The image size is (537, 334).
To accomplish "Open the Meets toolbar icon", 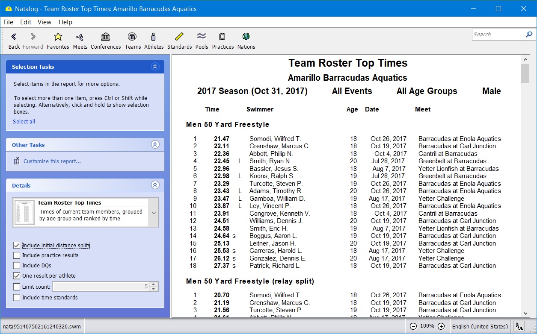I will click(80, 37).
